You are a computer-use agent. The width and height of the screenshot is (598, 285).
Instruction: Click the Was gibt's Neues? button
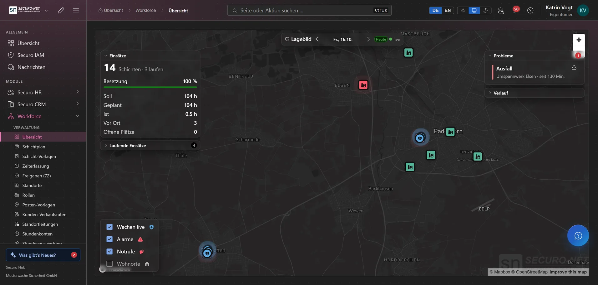[x=43, y=255]
